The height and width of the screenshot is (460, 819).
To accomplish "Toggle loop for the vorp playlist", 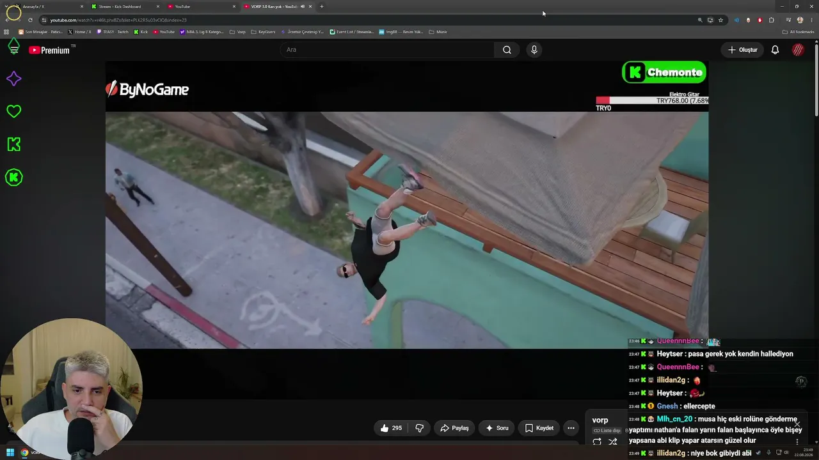I will tap(597, 441).
